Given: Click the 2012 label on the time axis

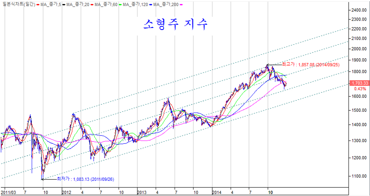Looking at the screenshot, I should 67,192.
